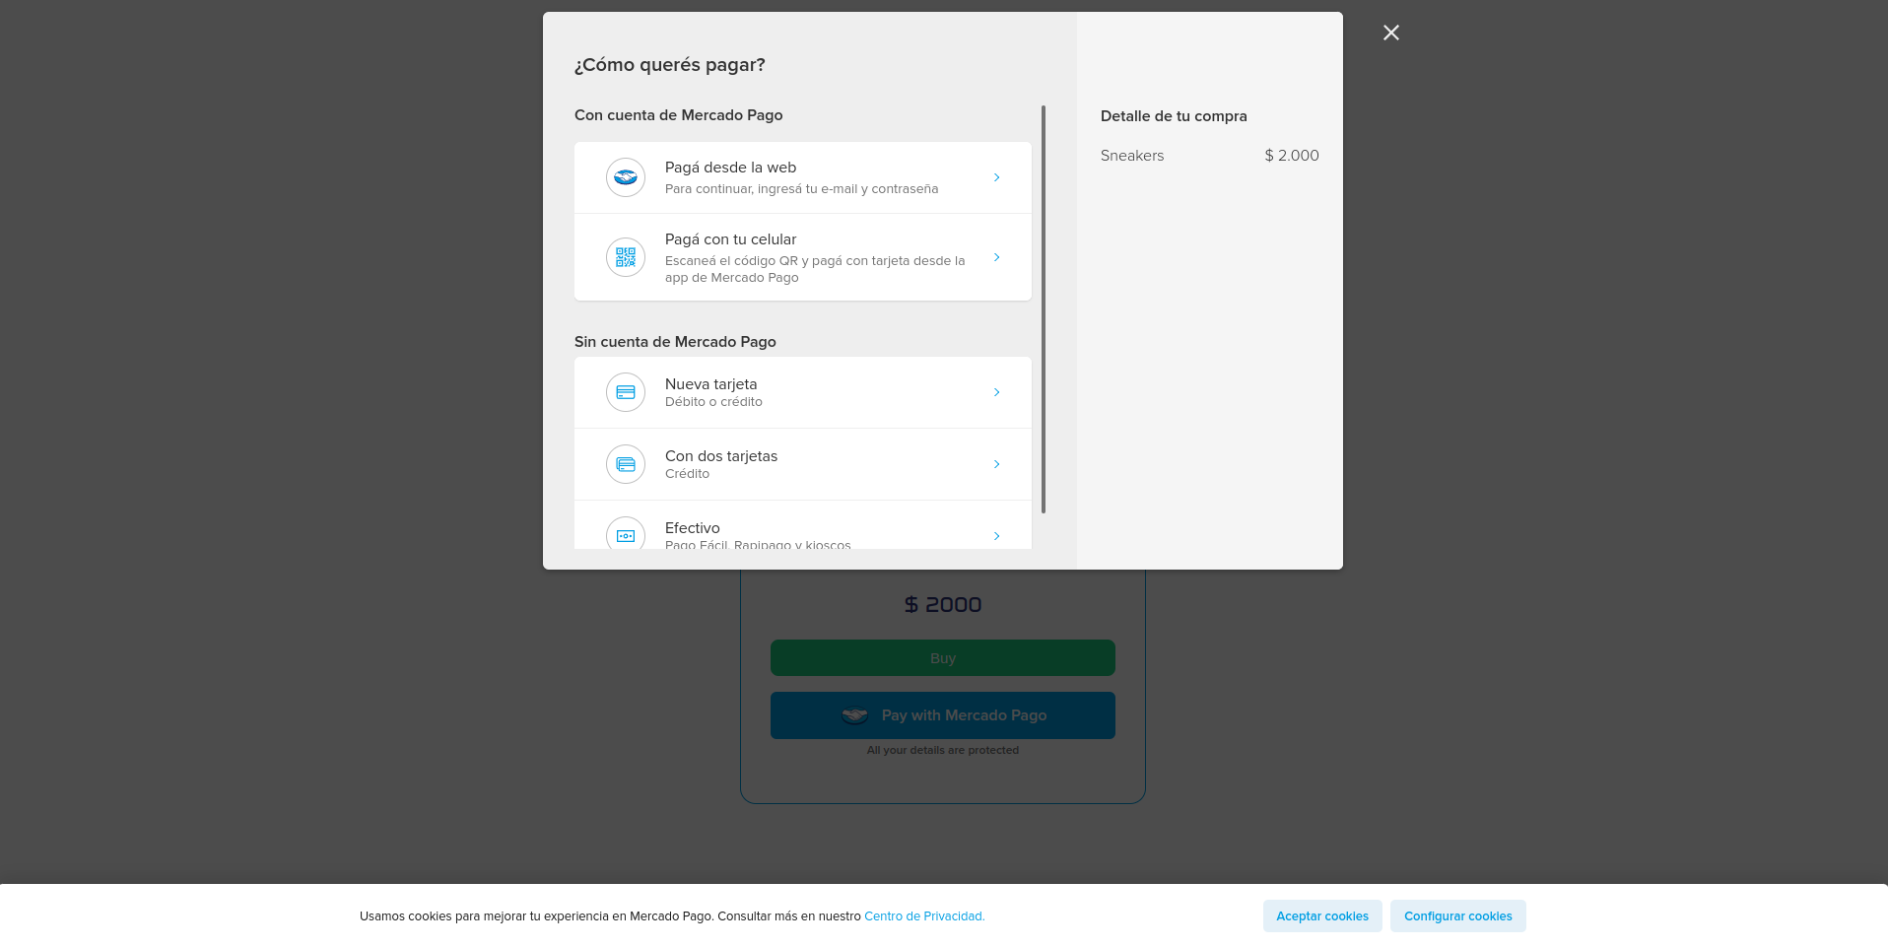Screen dimensions: 1888x948
Task: Click the $ 2000 product price
Action: [943, 604]
